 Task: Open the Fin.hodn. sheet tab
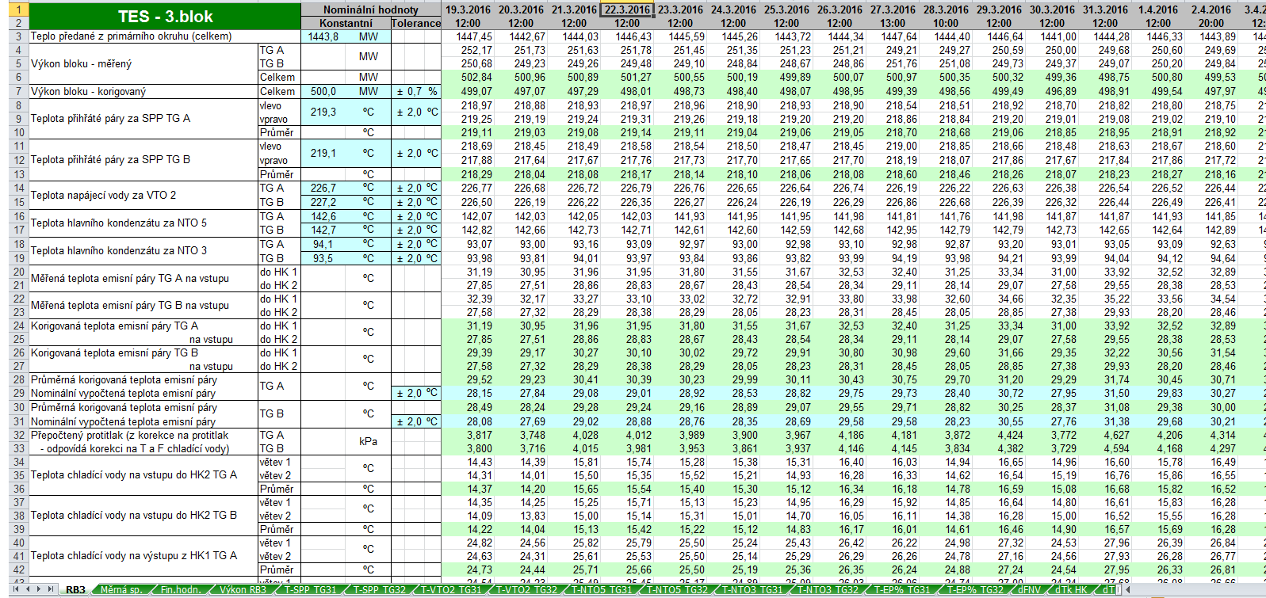[x=181, y=589]
